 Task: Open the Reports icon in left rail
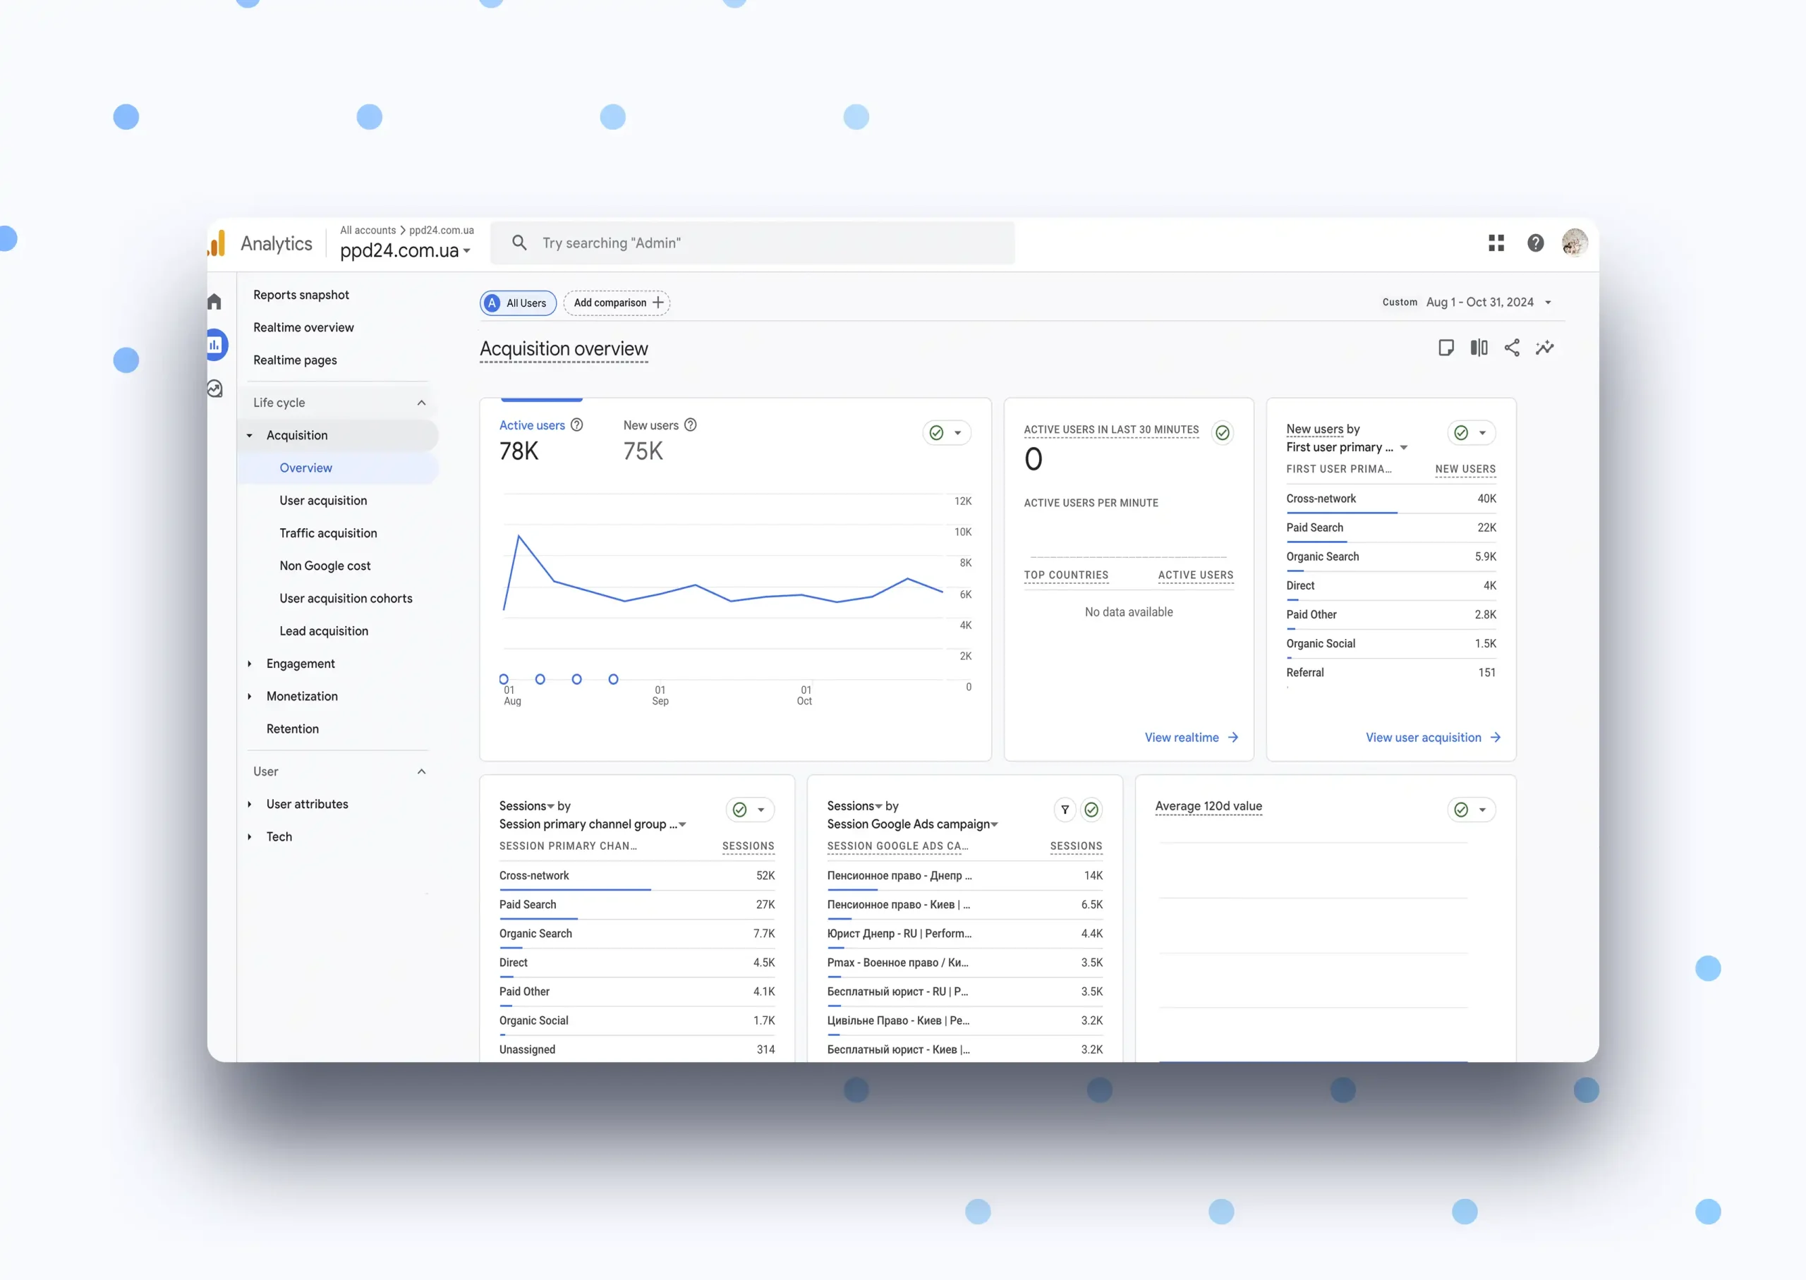click(215, 344)
